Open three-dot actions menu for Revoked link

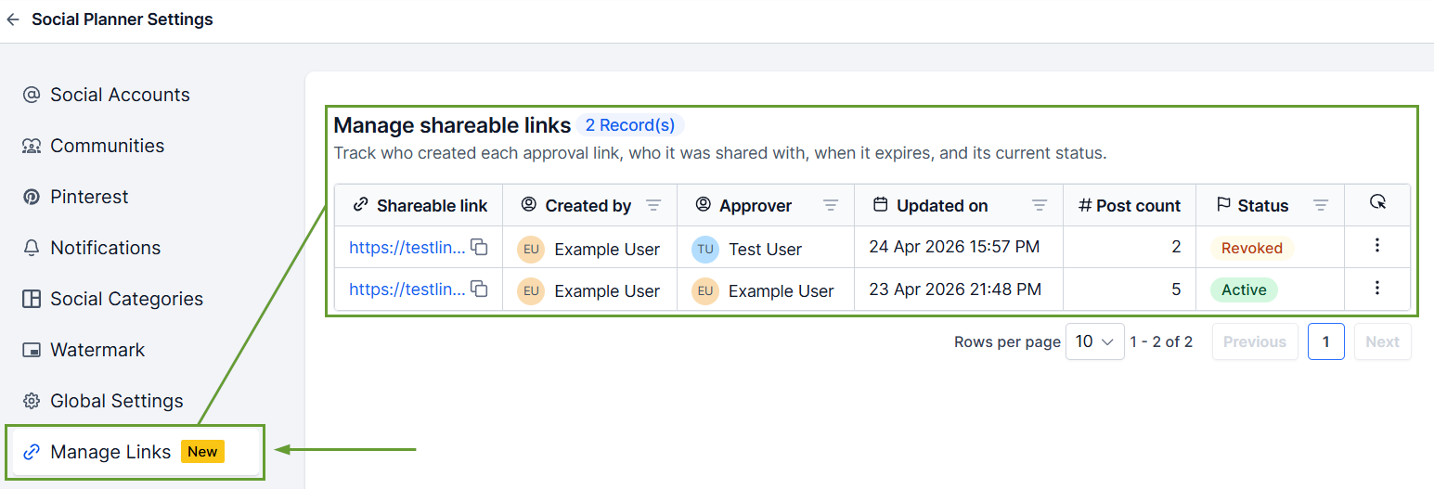tap(1377, 246)
